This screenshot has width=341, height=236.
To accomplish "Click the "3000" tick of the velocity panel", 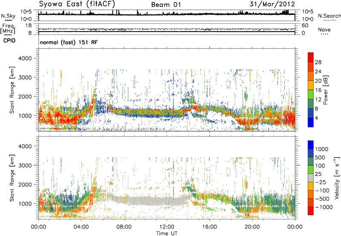I will [x=26, y=165].
